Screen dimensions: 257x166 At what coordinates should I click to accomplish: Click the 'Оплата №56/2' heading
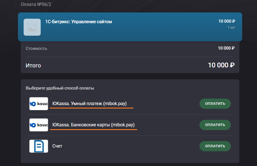36,5
